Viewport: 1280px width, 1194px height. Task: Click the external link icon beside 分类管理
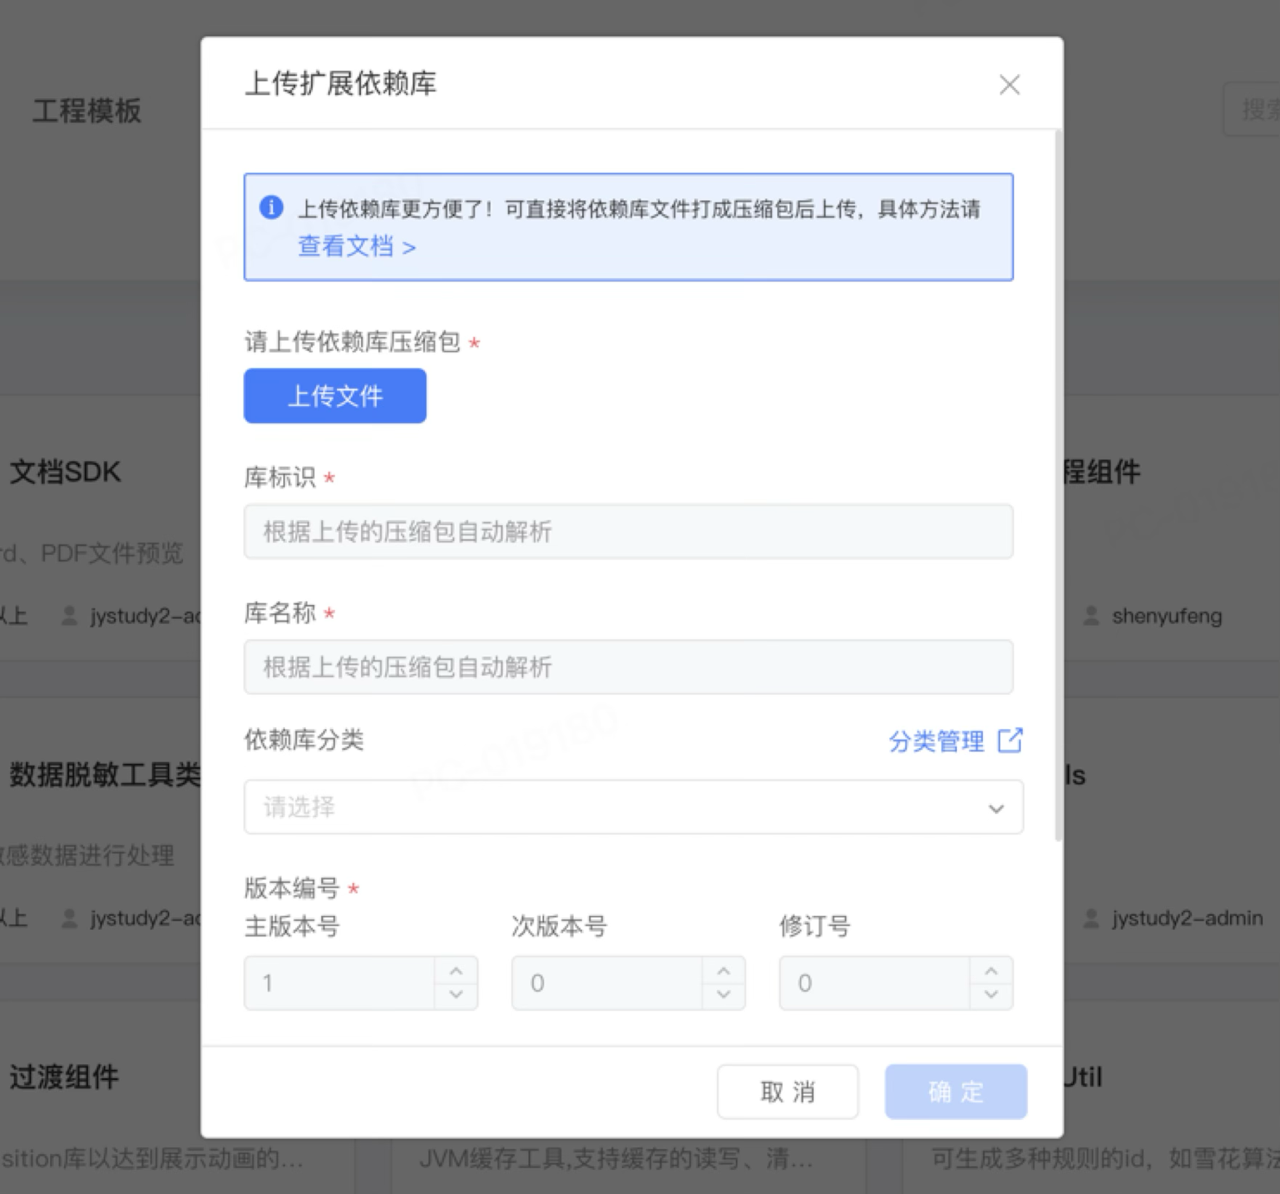click(x=1010, y=741)
